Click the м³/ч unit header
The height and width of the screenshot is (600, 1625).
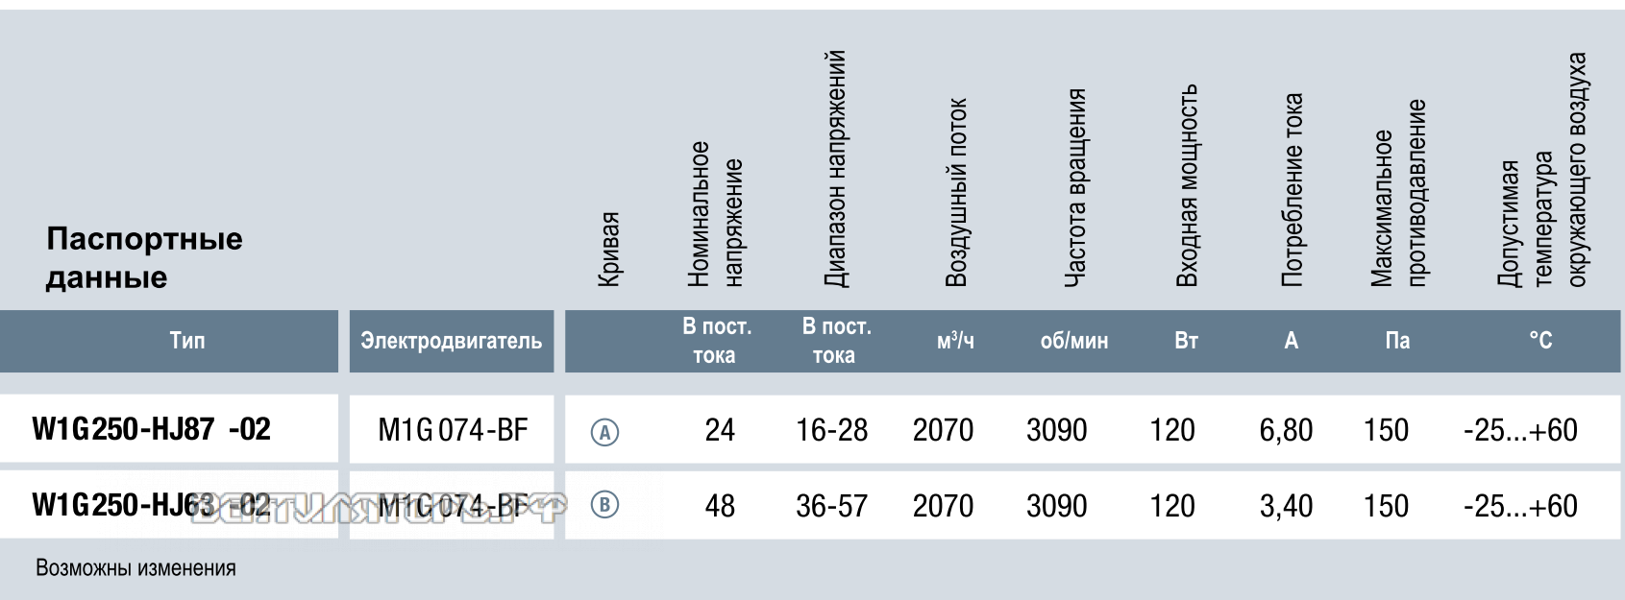[955, 340]
